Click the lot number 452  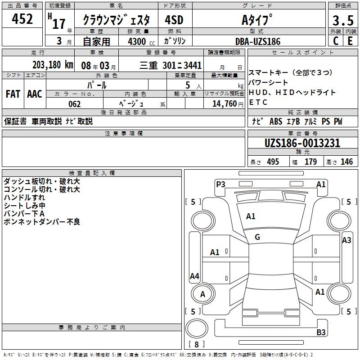click(x=22, y=18)
